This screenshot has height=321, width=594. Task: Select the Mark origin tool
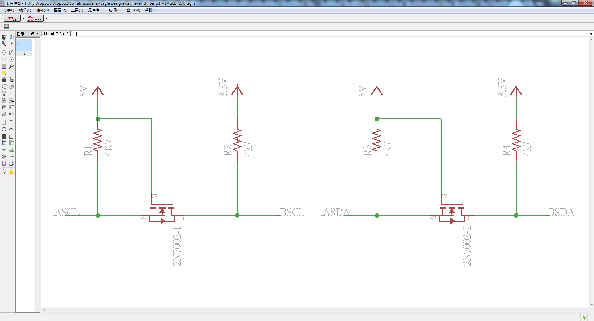[11, 44]
